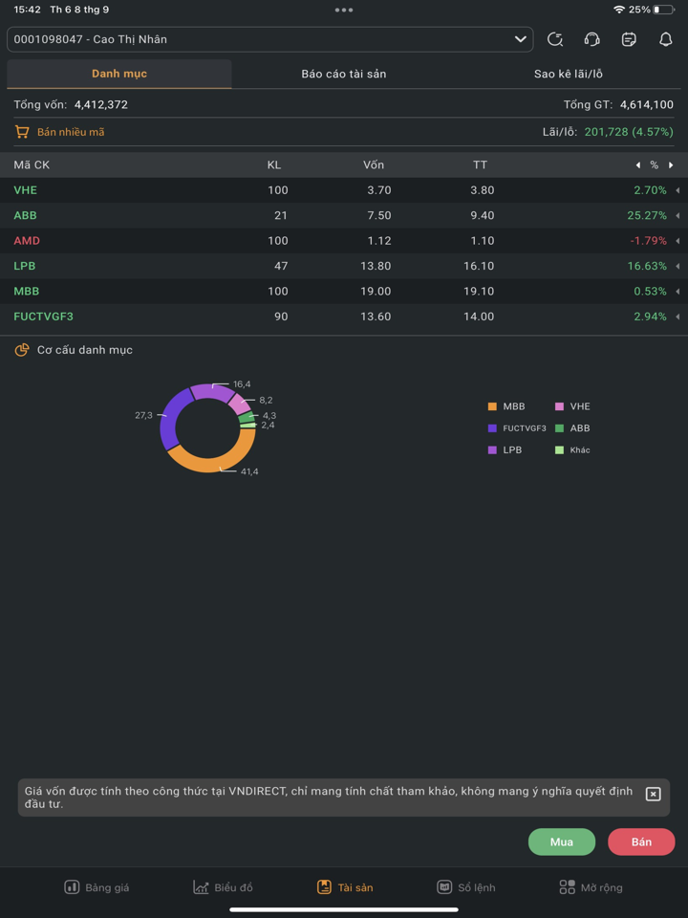Dismiss the VNDIRECT cost notice banner

(x=653, y=795)
